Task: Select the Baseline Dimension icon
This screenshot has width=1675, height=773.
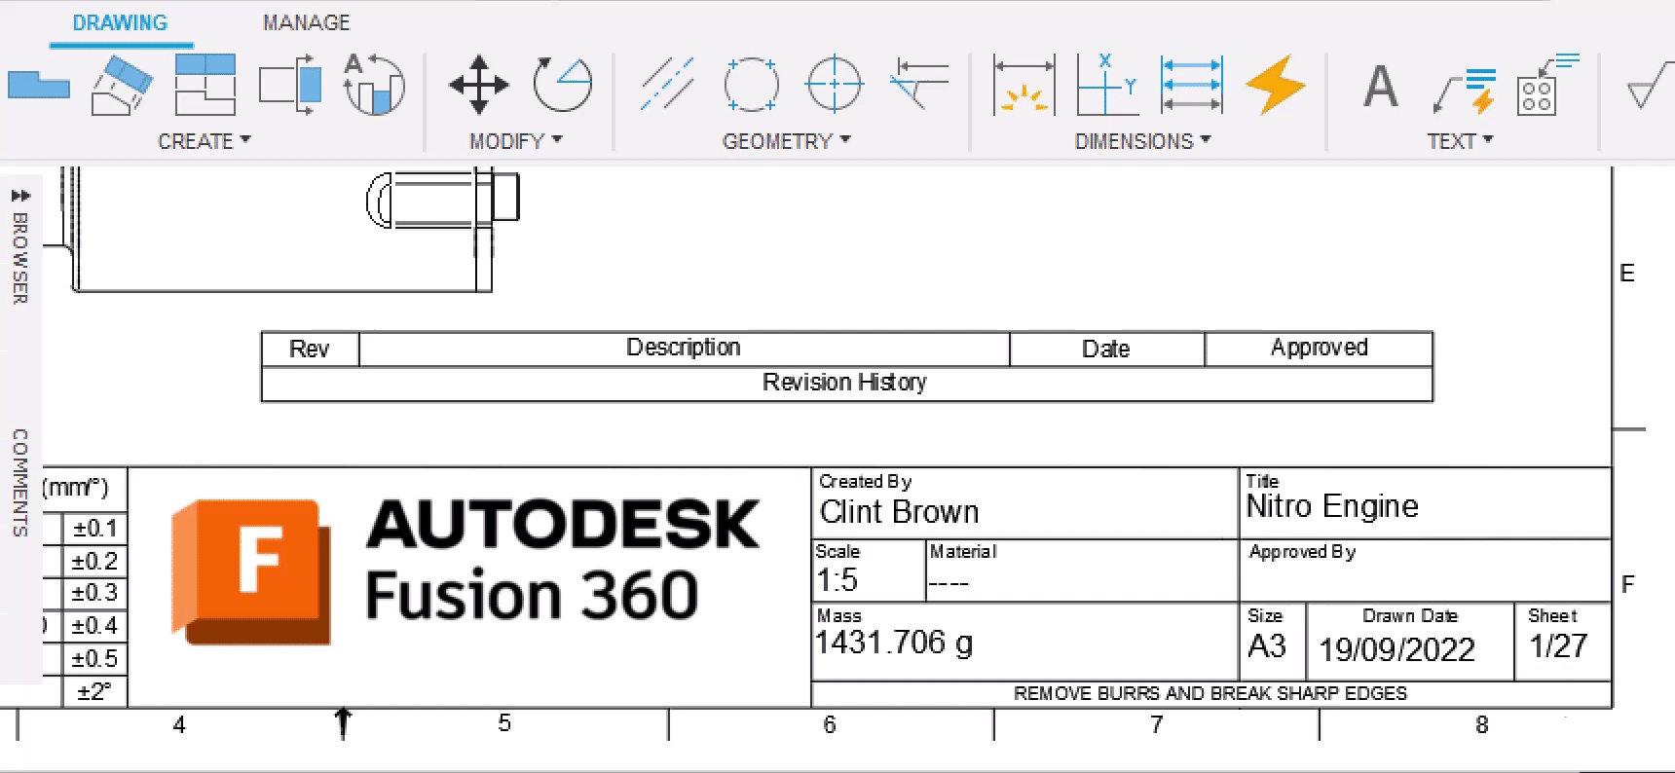Action: point(1191,85)
